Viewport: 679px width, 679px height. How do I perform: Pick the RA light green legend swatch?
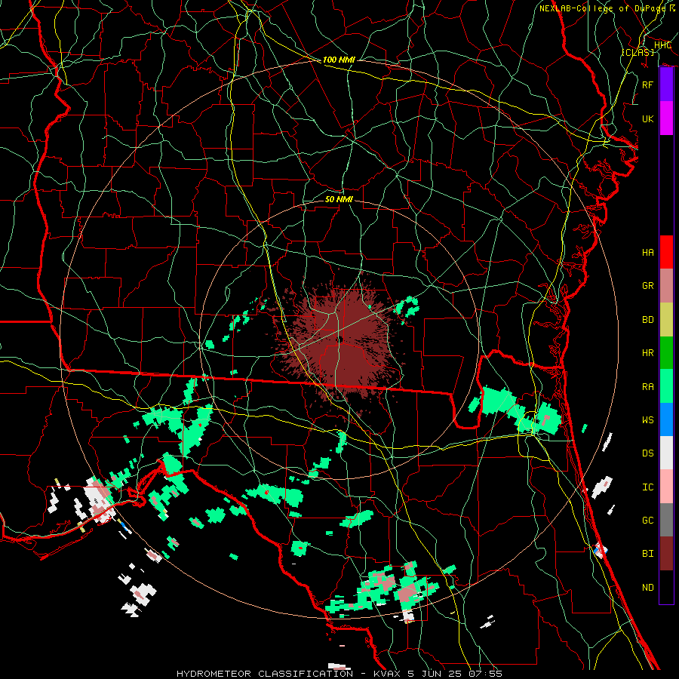point(666,386)
